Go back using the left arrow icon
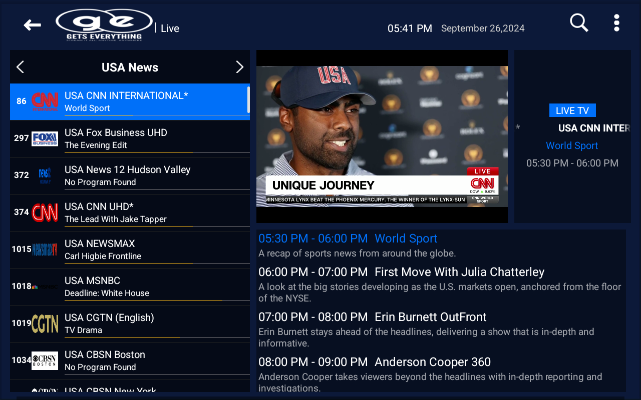The width and height of the screenshot is (641, 400). (33, 25)
